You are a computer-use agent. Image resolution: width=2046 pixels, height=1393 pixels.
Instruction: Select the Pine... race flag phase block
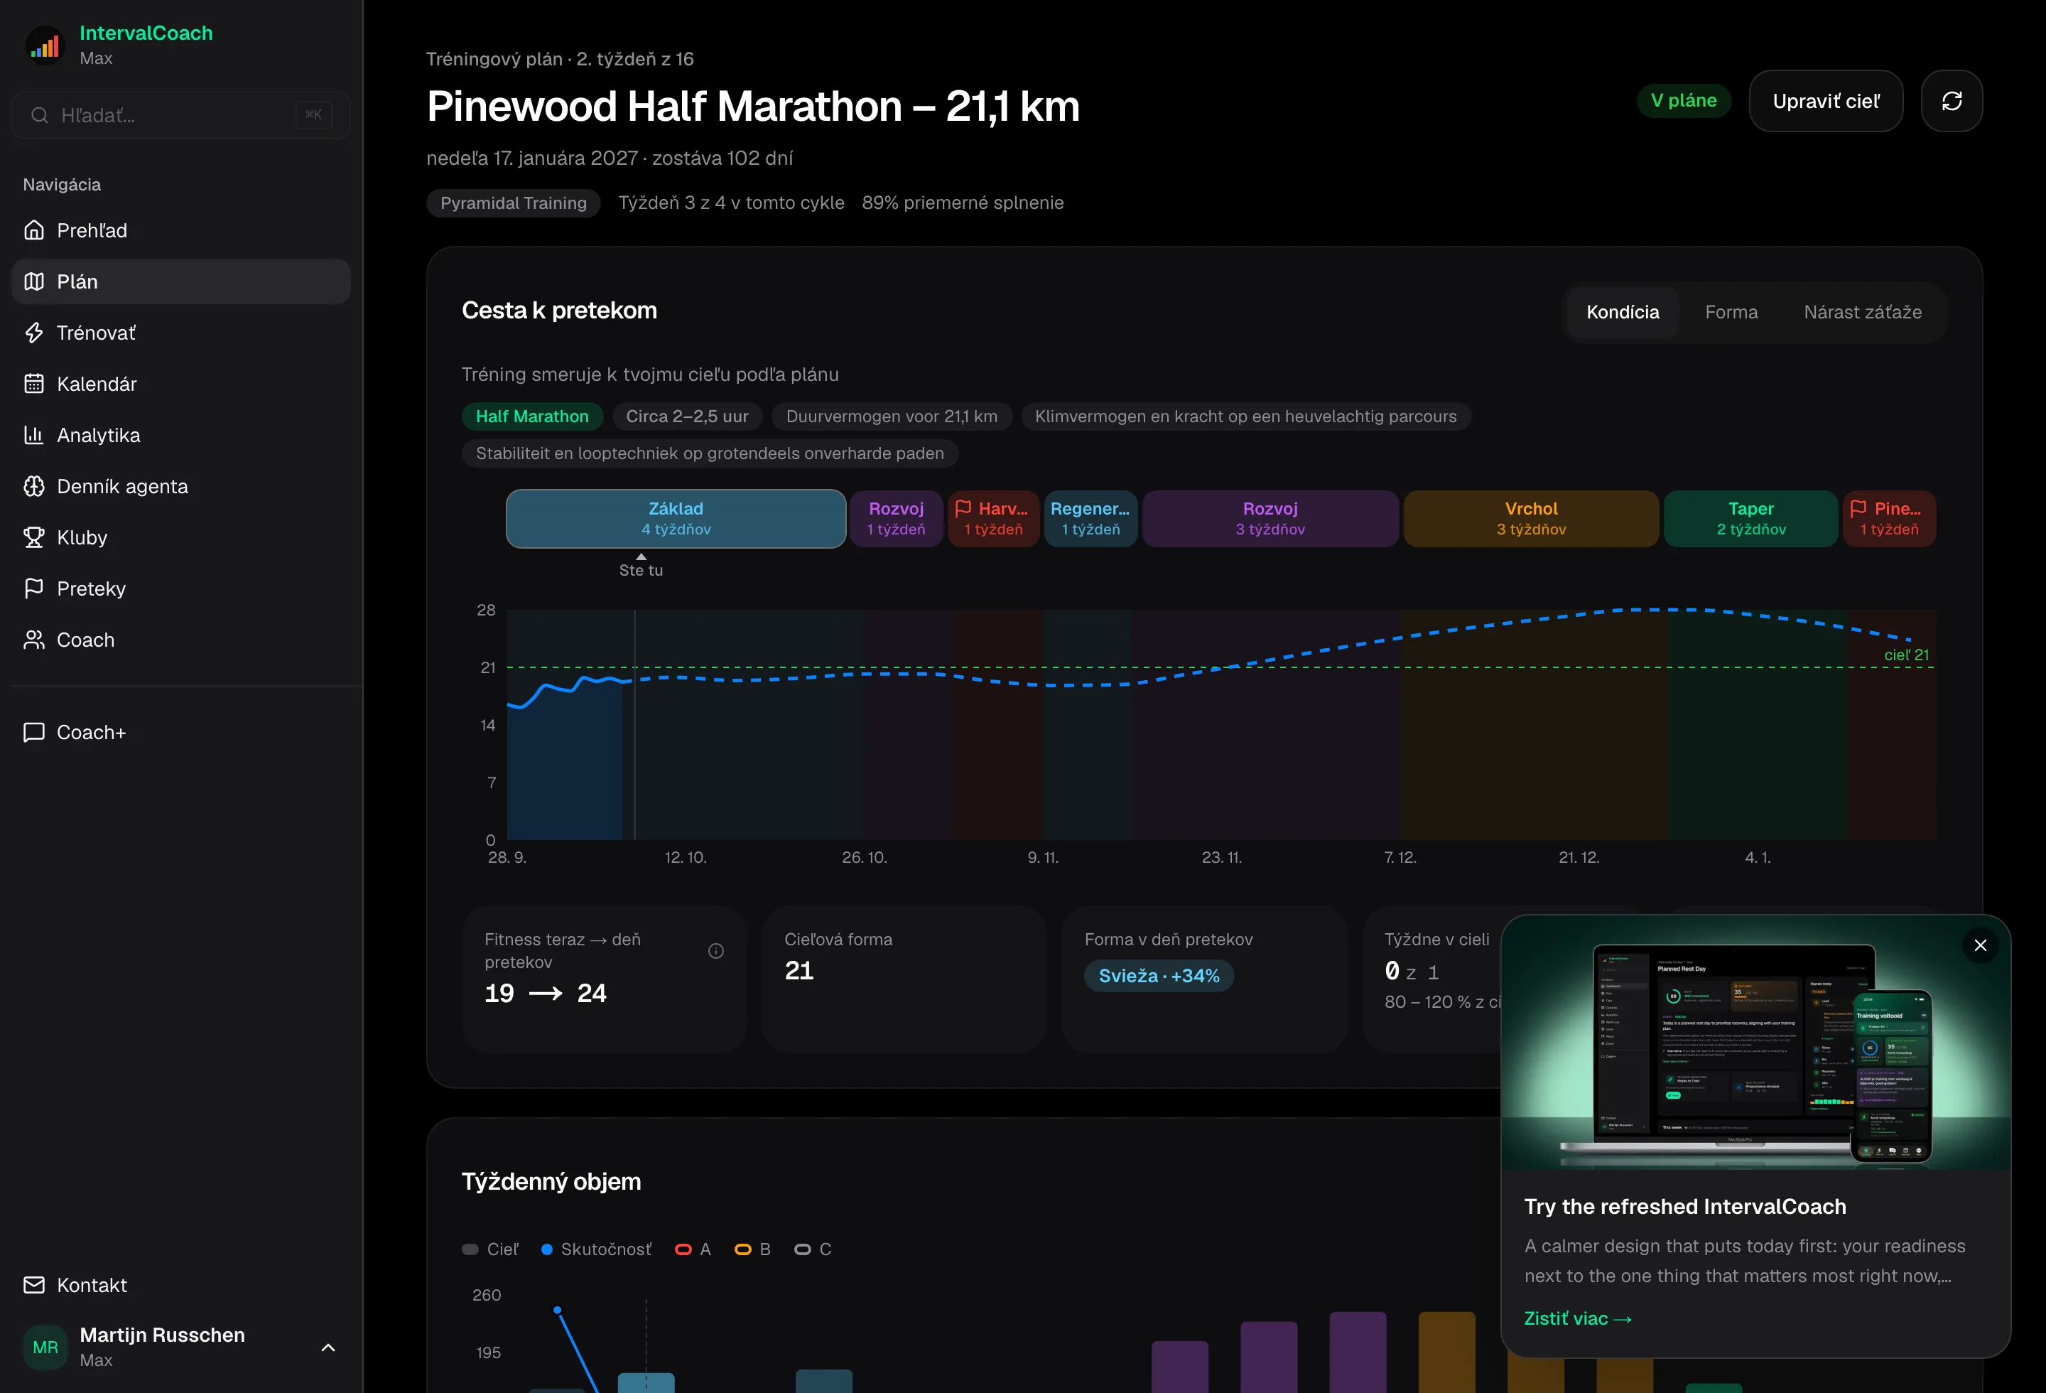[x=1888, y=519]
